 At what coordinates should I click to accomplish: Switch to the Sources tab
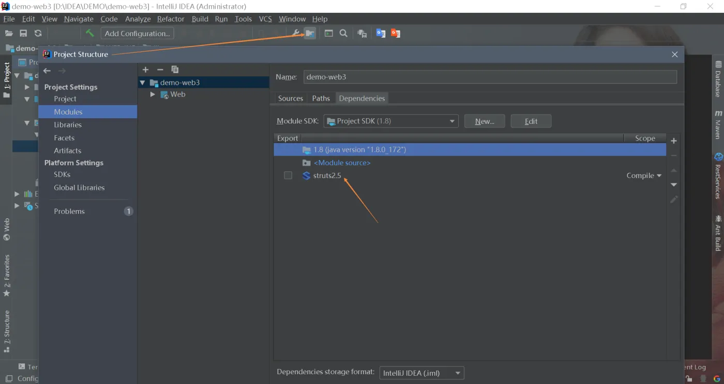[x=291, y=98]
